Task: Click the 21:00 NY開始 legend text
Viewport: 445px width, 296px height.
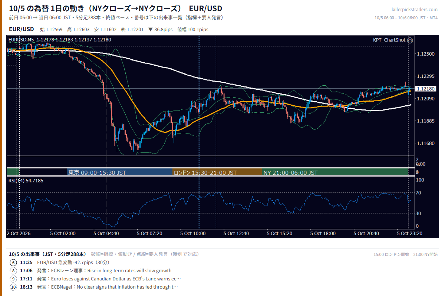Action: (425, 254)
